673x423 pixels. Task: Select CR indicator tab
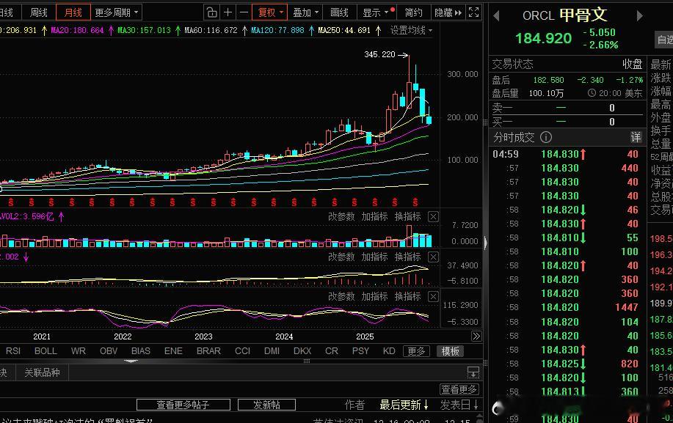pyautogui.click(x=331, y=351)
